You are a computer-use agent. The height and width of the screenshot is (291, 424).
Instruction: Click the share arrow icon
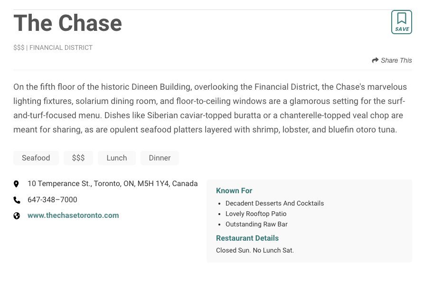(x=375, y=60)
